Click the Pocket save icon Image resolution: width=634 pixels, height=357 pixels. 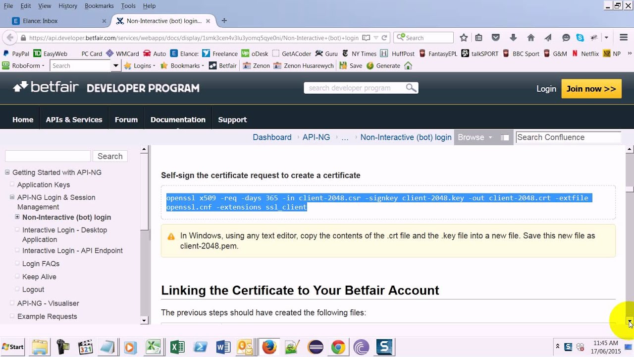pos(496,38)
